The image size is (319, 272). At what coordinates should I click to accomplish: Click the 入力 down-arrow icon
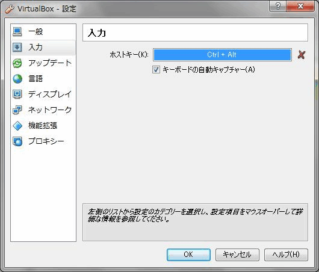point(17,47)
